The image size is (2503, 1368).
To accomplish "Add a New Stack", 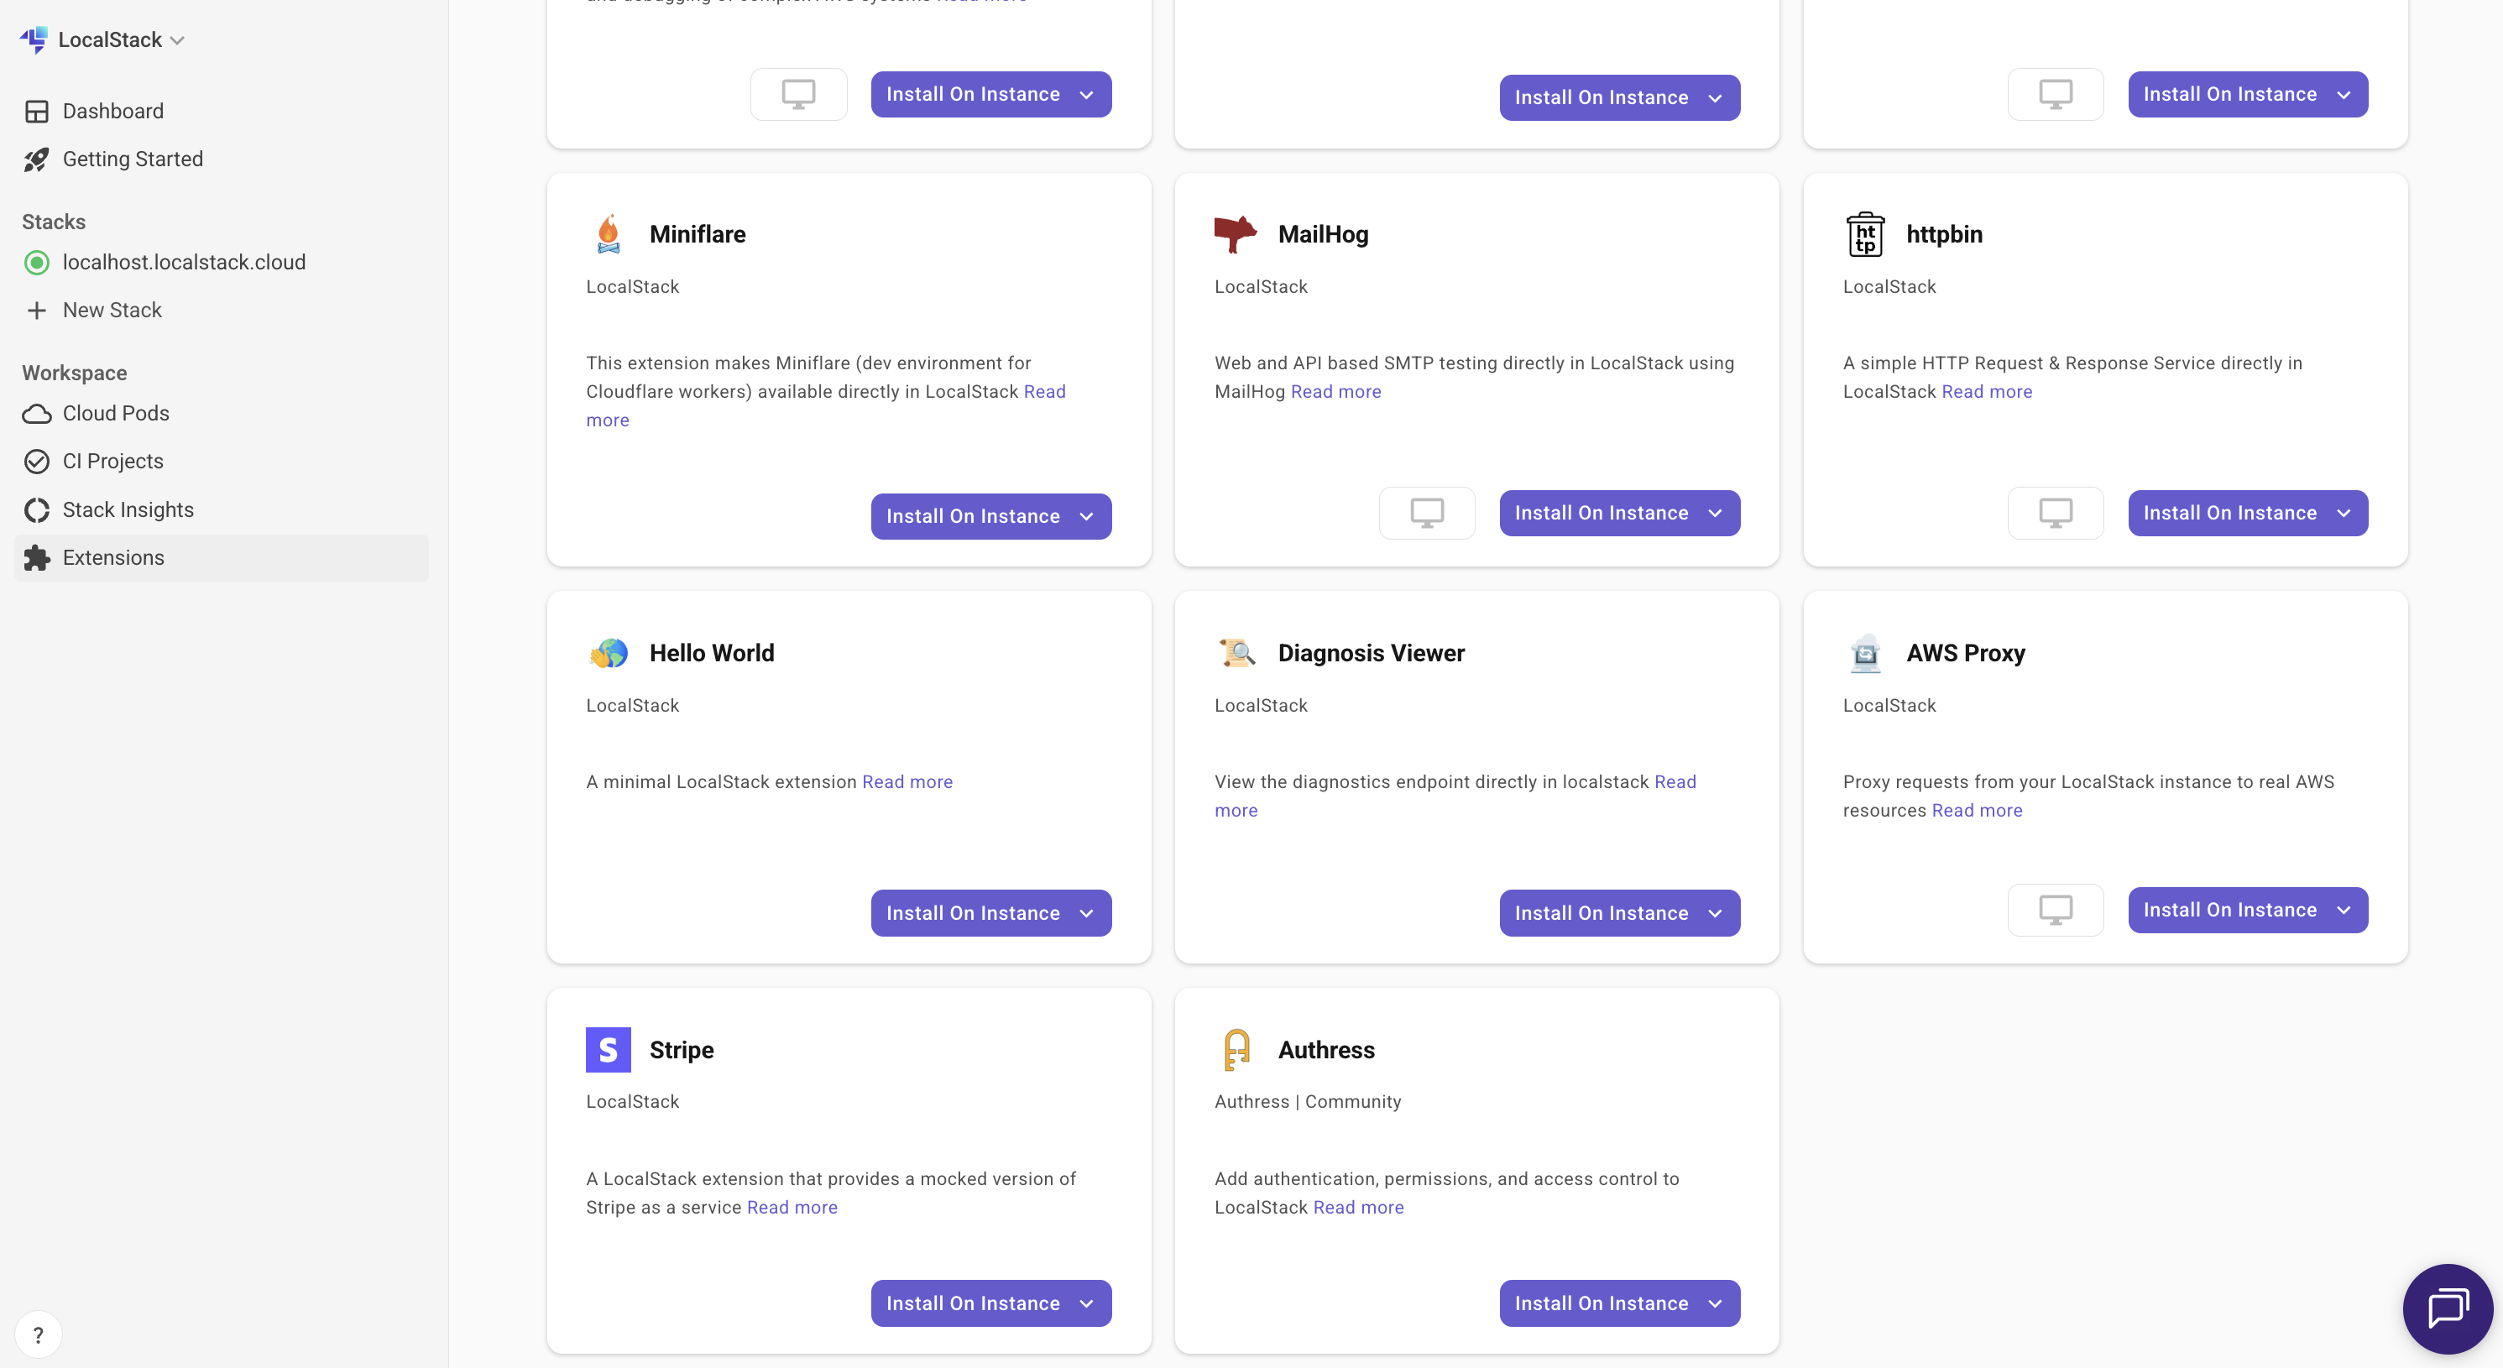I will [x=112, y=310].
